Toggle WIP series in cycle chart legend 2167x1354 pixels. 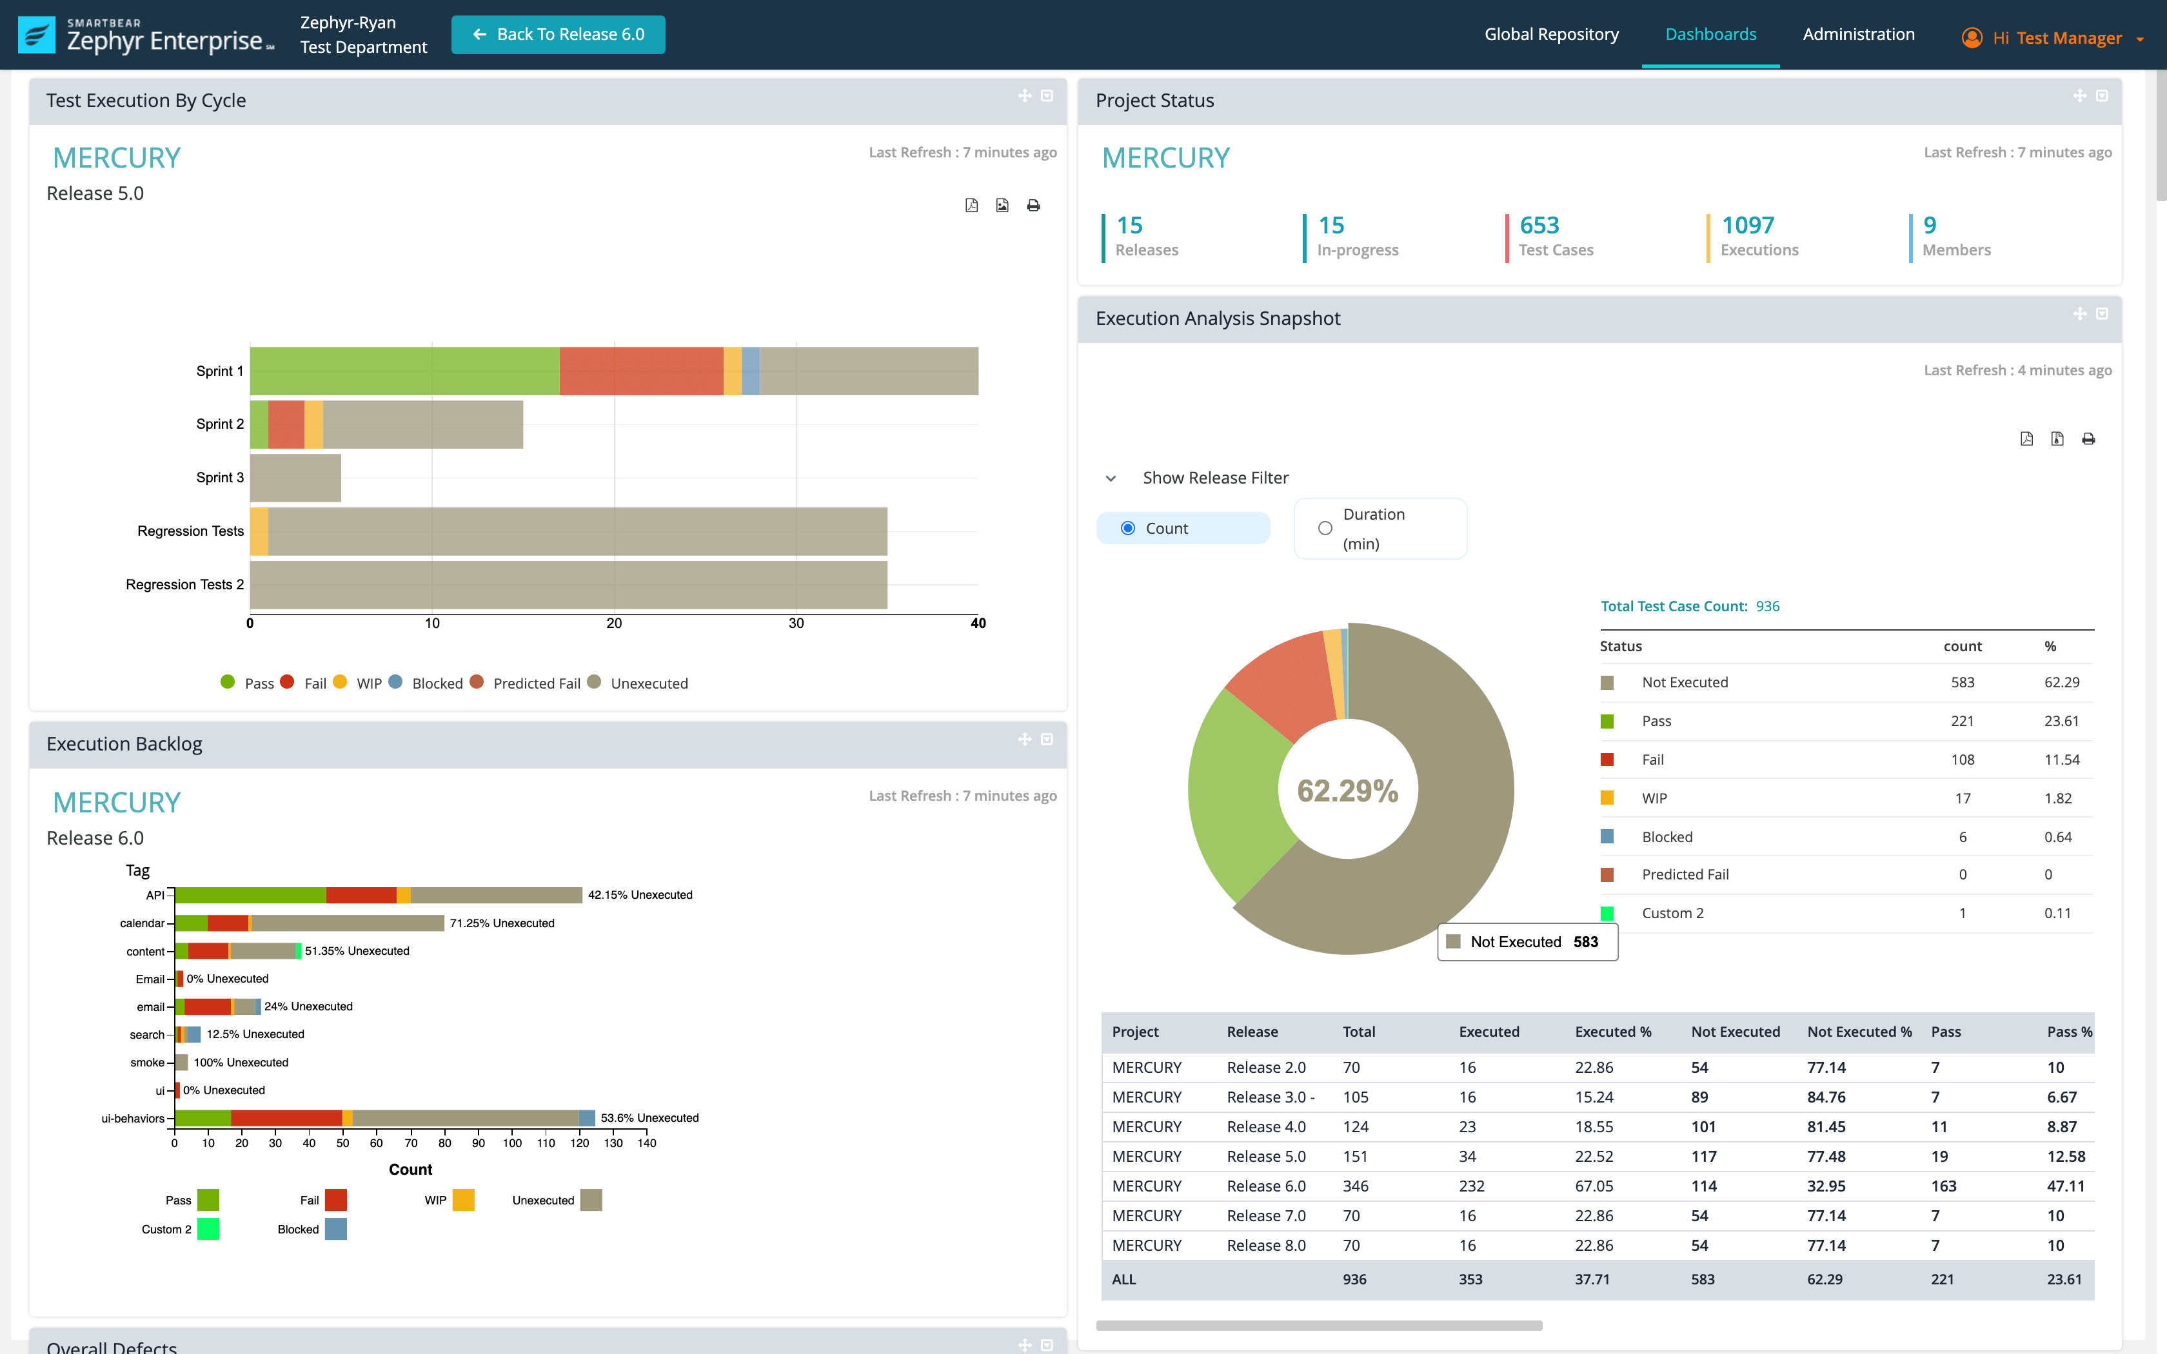[x=357, y=683]
